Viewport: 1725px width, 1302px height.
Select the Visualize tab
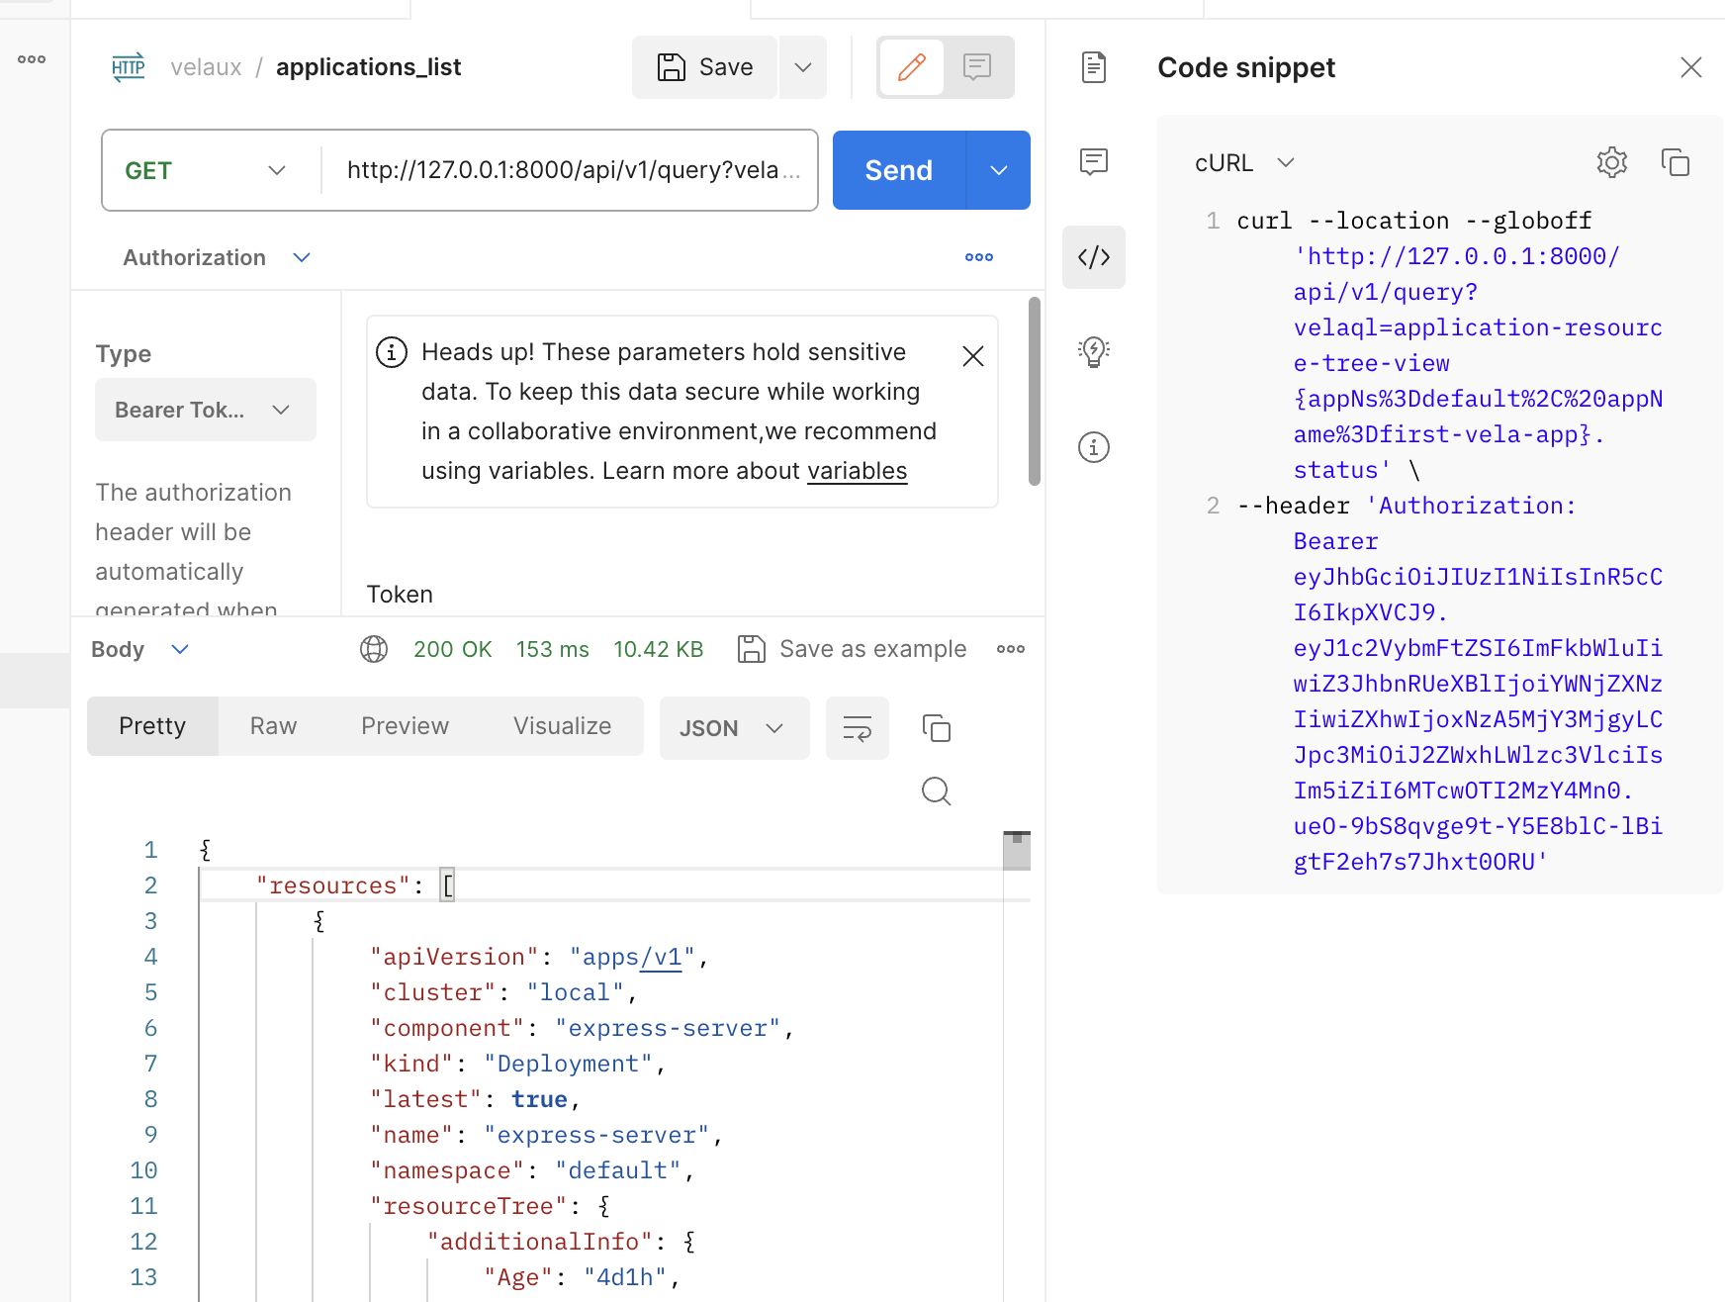[562, 726]
